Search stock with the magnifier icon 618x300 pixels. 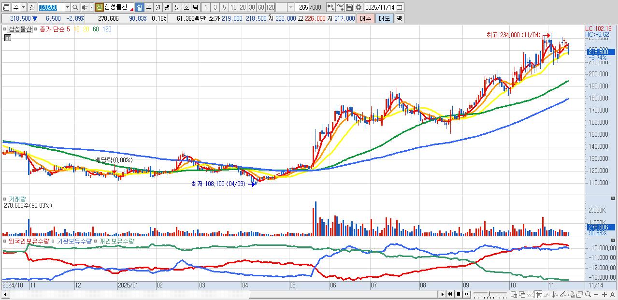coord(75,7)
